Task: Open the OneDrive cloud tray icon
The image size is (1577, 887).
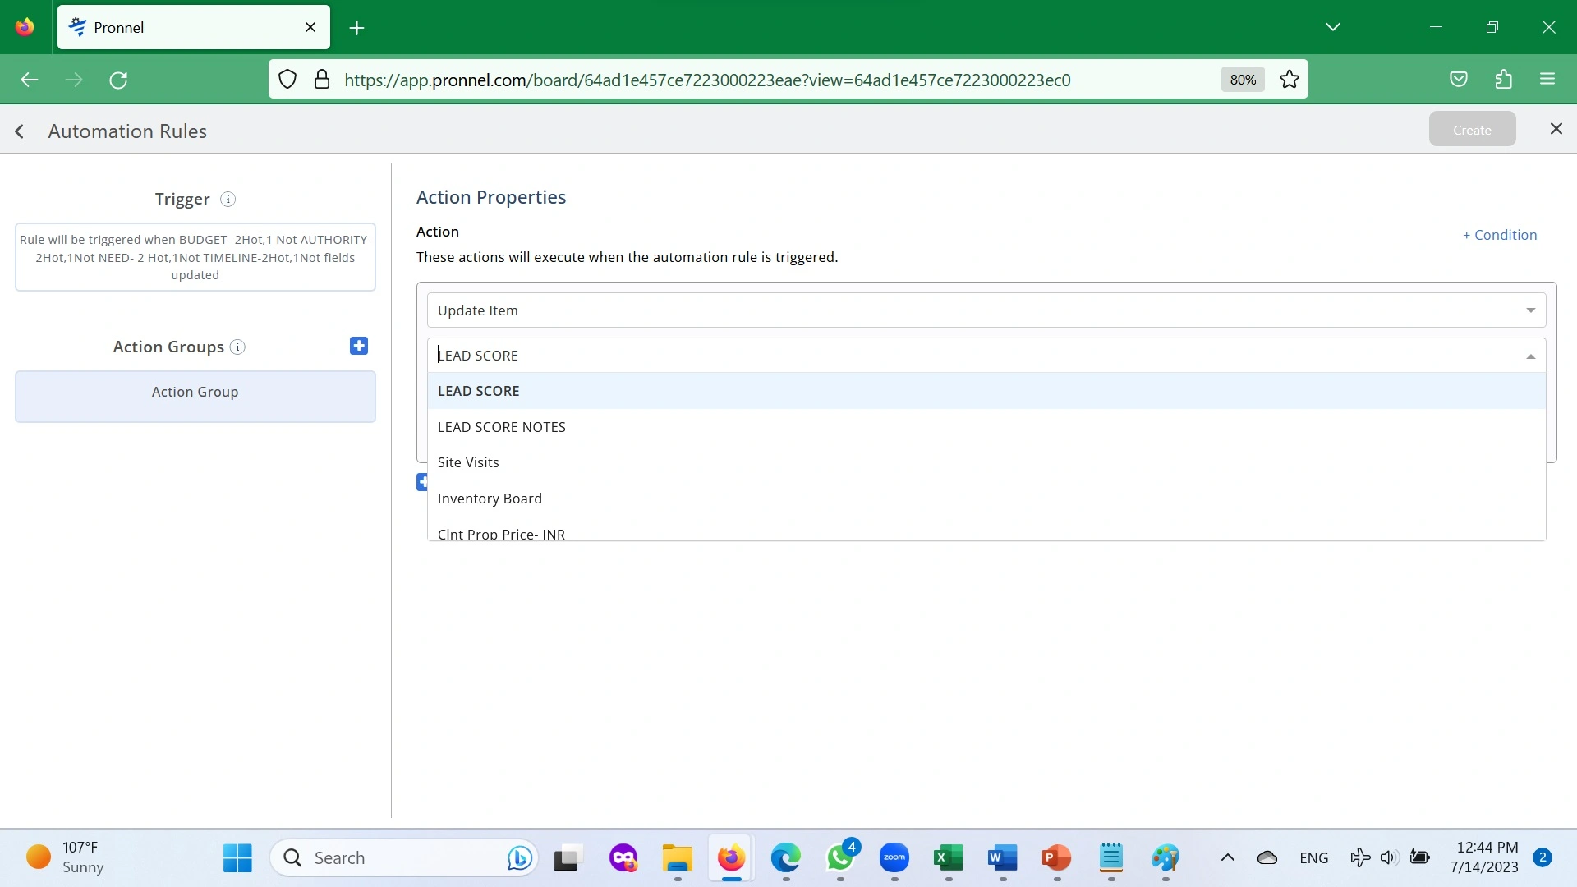Action: click(1267, 858)
